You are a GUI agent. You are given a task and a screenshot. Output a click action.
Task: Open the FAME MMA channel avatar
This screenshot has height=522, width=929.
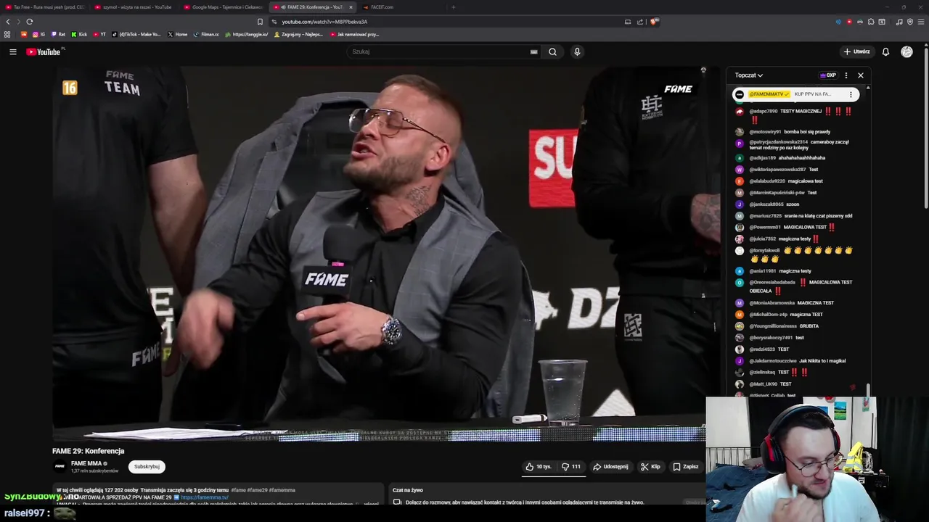coord(60,466)
